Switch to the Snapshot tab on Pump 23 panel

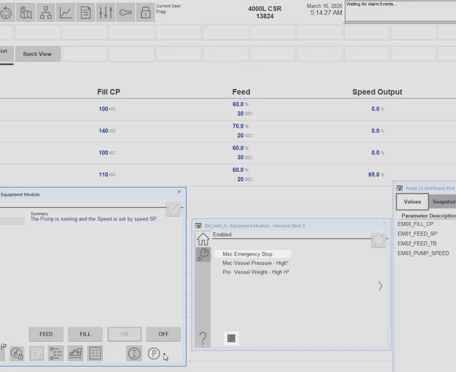coord(444,201)
